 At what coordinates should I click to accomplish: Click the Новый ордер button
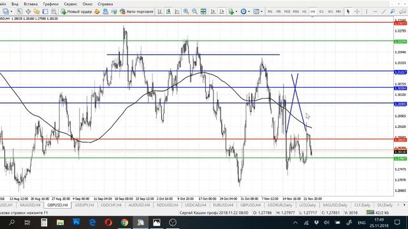76,11
